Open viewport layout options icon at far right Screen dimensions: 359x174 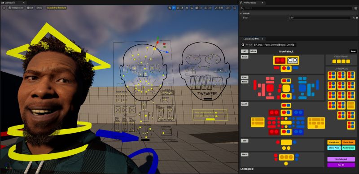(235, 8)
